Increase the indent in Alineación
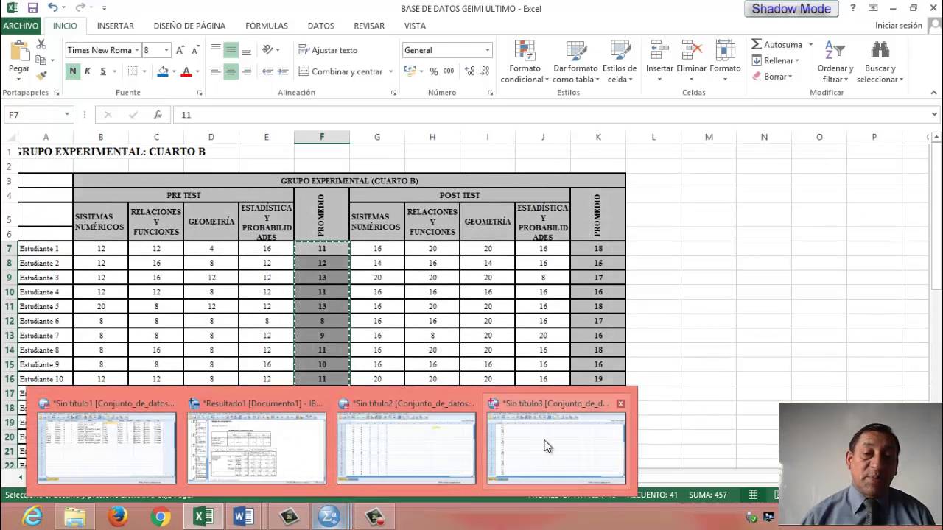 pyautogui.click(x=283, y=71)
